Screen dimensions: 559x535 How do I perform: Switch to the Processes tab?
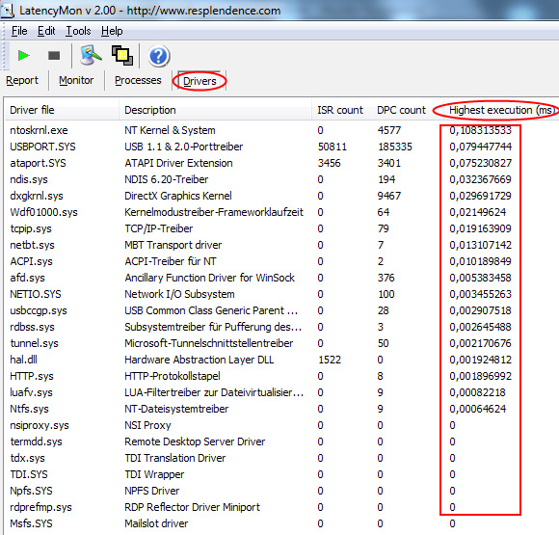tap(138, 80)
